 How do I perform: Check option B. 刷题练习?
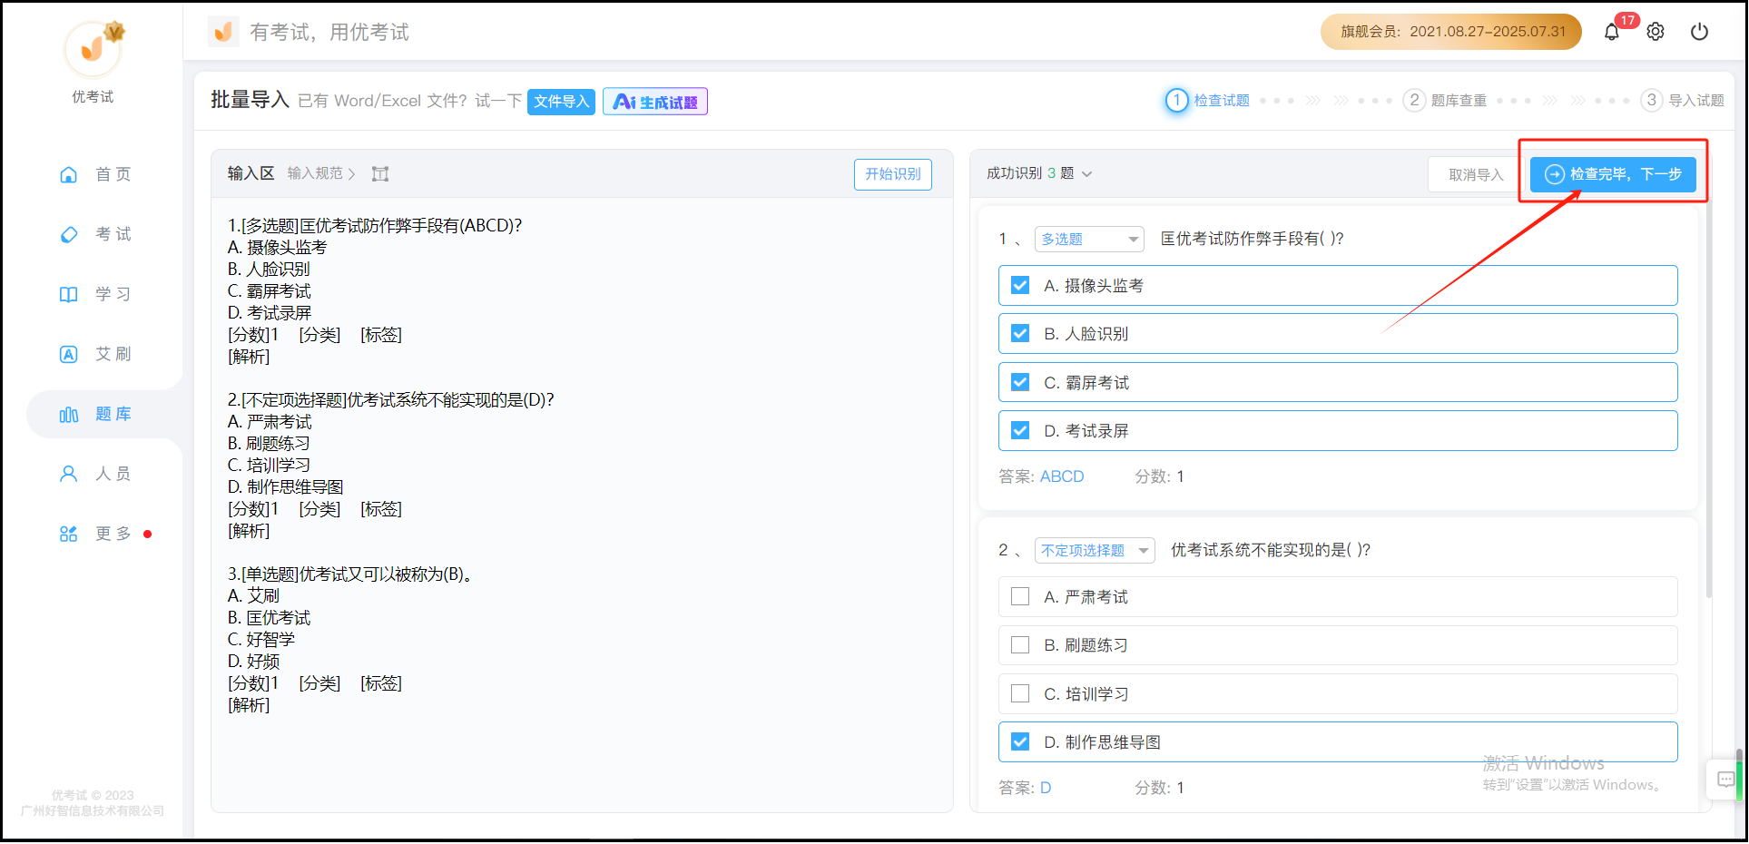pyautogui.click(x=1020, y=645)
